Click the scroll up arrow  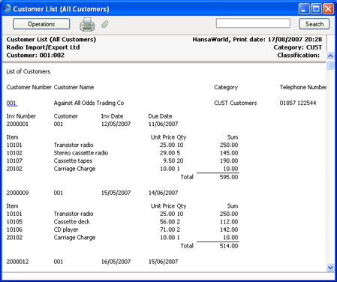pyautogui.click(x=330, y=55)
